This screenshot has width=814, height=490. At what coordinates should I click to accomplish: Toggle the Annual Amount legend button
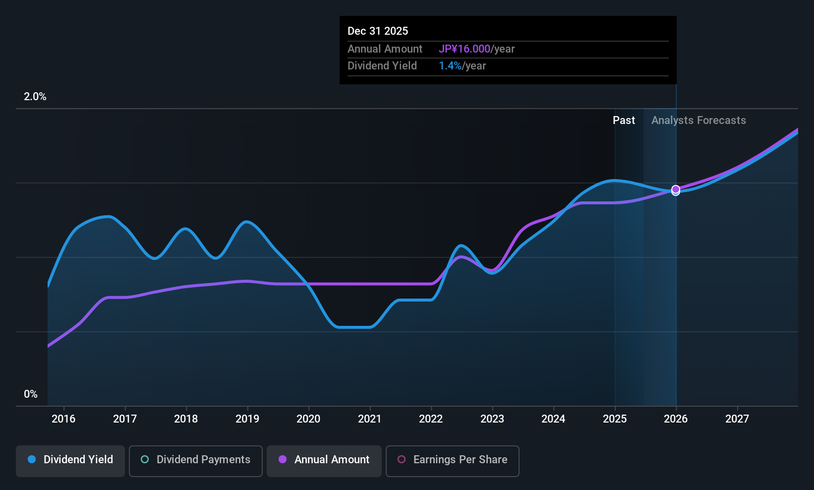[324, 461]
